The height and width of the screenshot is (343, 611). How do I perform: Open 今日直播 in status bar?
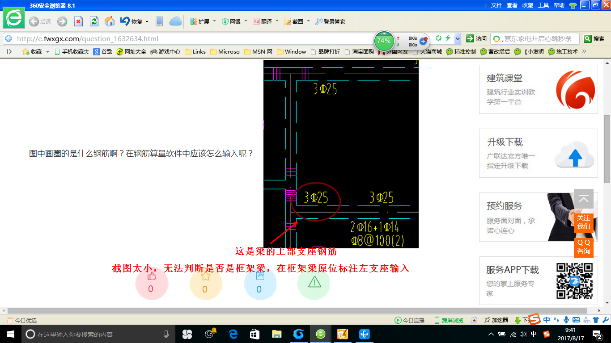409,320
